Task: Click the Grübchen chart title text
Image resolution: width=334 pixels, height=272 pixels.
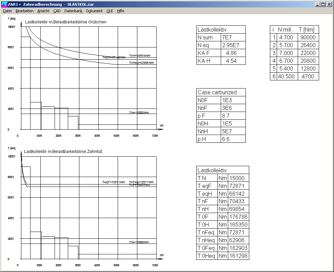Action: 66,22
